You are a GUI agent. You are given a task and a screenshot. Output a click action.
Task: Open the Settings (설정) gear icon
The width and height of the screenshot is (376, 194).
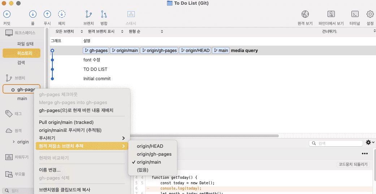pos(370,14)
